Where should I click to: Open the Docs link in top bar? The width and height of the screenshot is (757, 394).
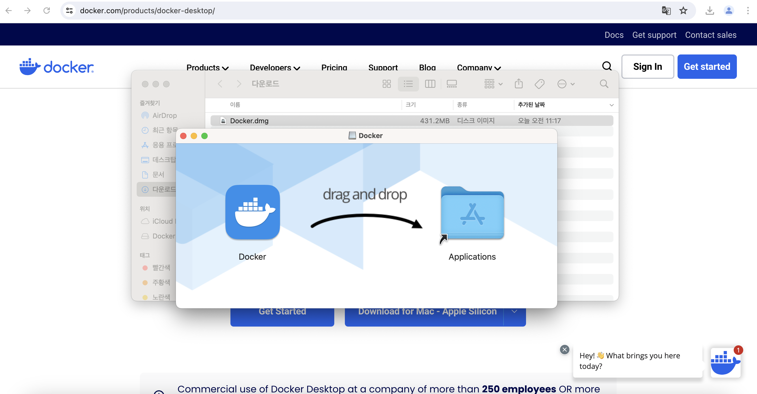tap(614, 35)
